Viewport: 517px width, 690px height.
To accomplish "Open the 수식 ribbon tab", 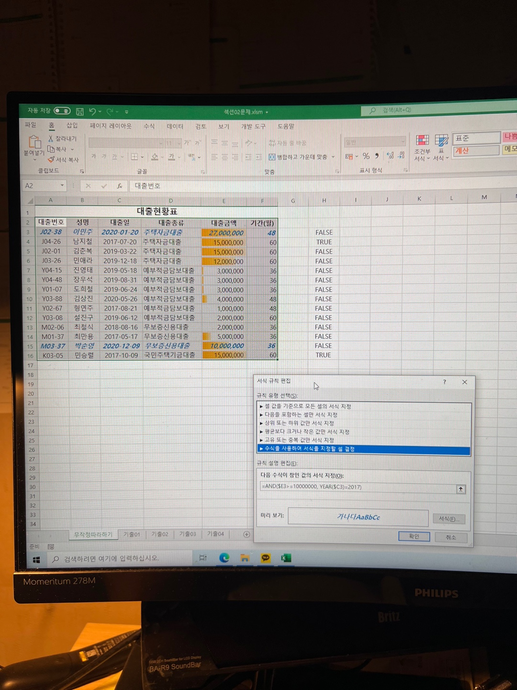I will pyautogui.click(x=149, y=126).
